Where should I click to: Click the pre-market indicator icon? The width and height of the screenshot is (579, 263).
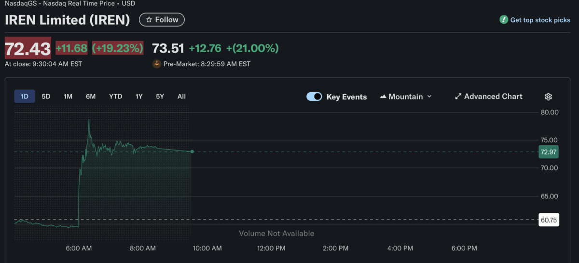[157, 64]
